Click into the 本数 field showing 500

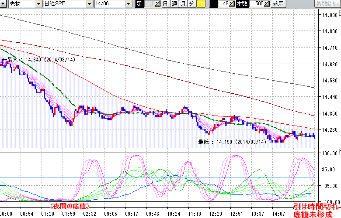[x=256, y=4]
